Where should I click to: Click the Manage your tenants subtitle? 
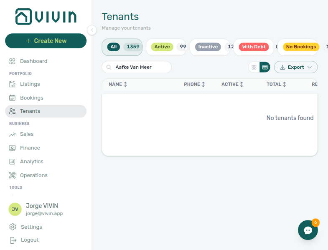126,28
